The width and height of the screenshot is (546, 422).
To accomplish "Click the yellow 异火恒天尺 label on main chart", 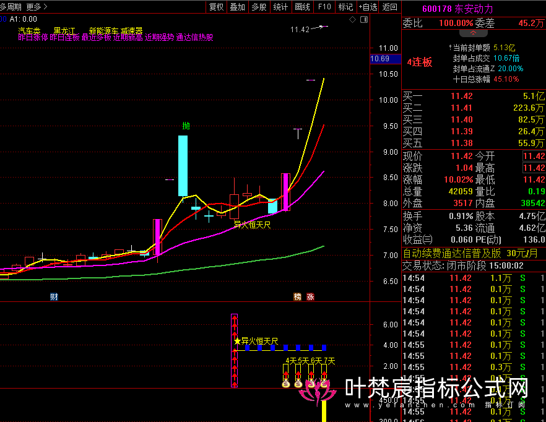I will click(x=252, y=225).
